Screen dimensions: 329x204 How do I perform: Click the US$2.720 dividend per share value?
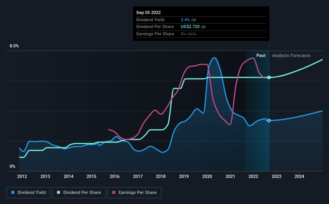pos(190,27)
